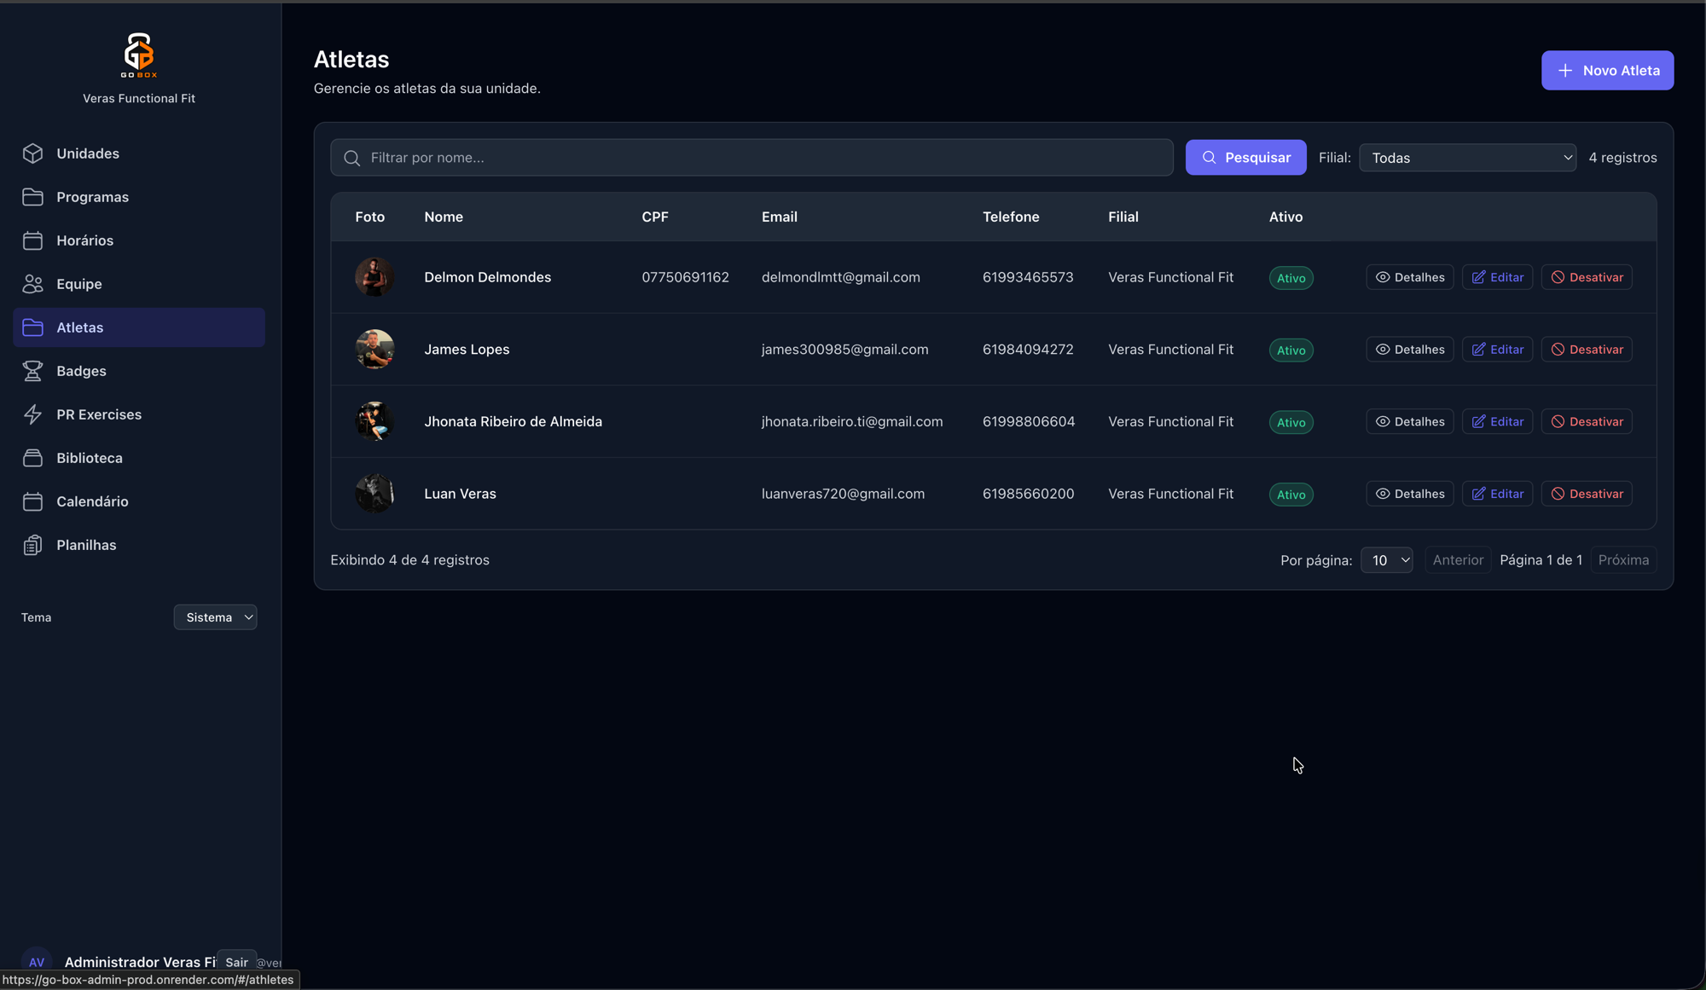Click the plus icon on Novo Atleta
Viewport: 1706px width, 990px height.
point(1565,71)
